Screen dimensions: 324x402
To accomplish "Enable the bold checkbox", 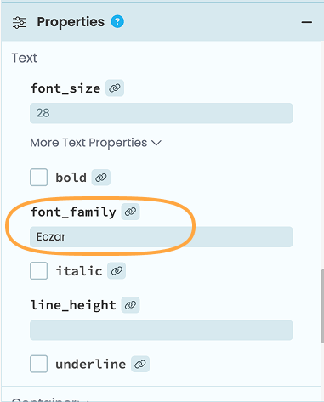I will [38, 178].
